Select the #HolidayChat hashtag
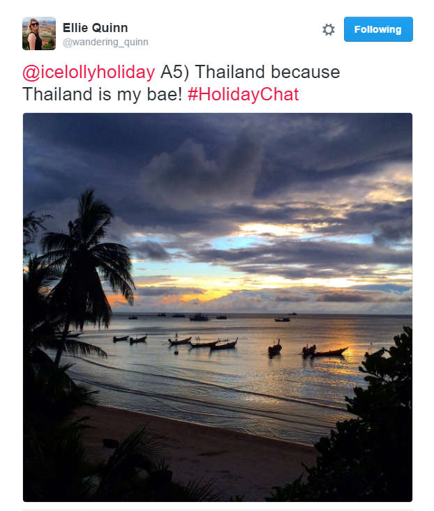Image resolution: width=434 pixels, height=511 pixels. tap(244, 95)
